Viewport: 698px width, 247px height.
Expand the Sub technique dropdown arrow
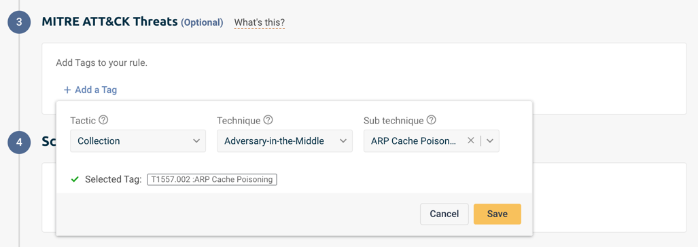pyautogui.click(x=490, y=141)
